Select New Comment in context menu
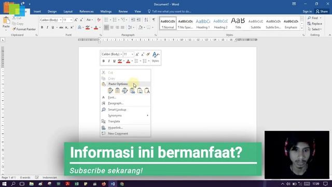The height and width of the screenshot is (187, 332). click(x=126, y=133)
